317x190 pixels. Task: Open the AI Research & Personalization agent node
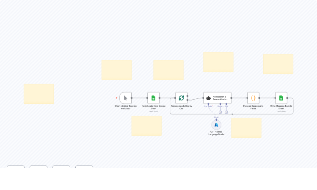pos(217,98)
